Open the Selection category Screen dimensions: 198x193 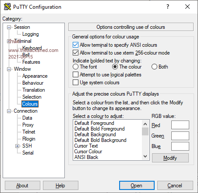coord(32,97)
